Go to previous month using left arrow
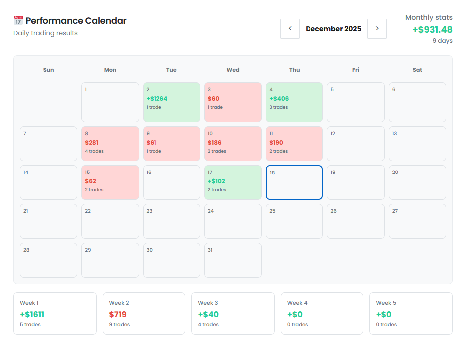The image size is (465, 346). 290,29
